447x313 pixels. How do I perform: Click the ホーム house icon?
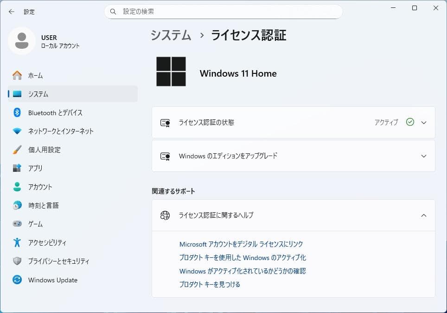17,75
